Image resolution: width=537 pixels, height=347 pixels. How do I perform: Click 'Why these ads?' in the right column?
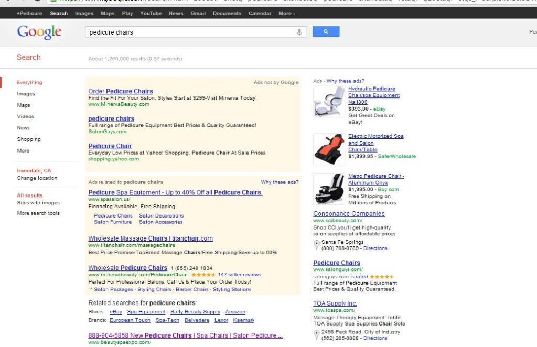pyautogui.click(x=345, y=81)
